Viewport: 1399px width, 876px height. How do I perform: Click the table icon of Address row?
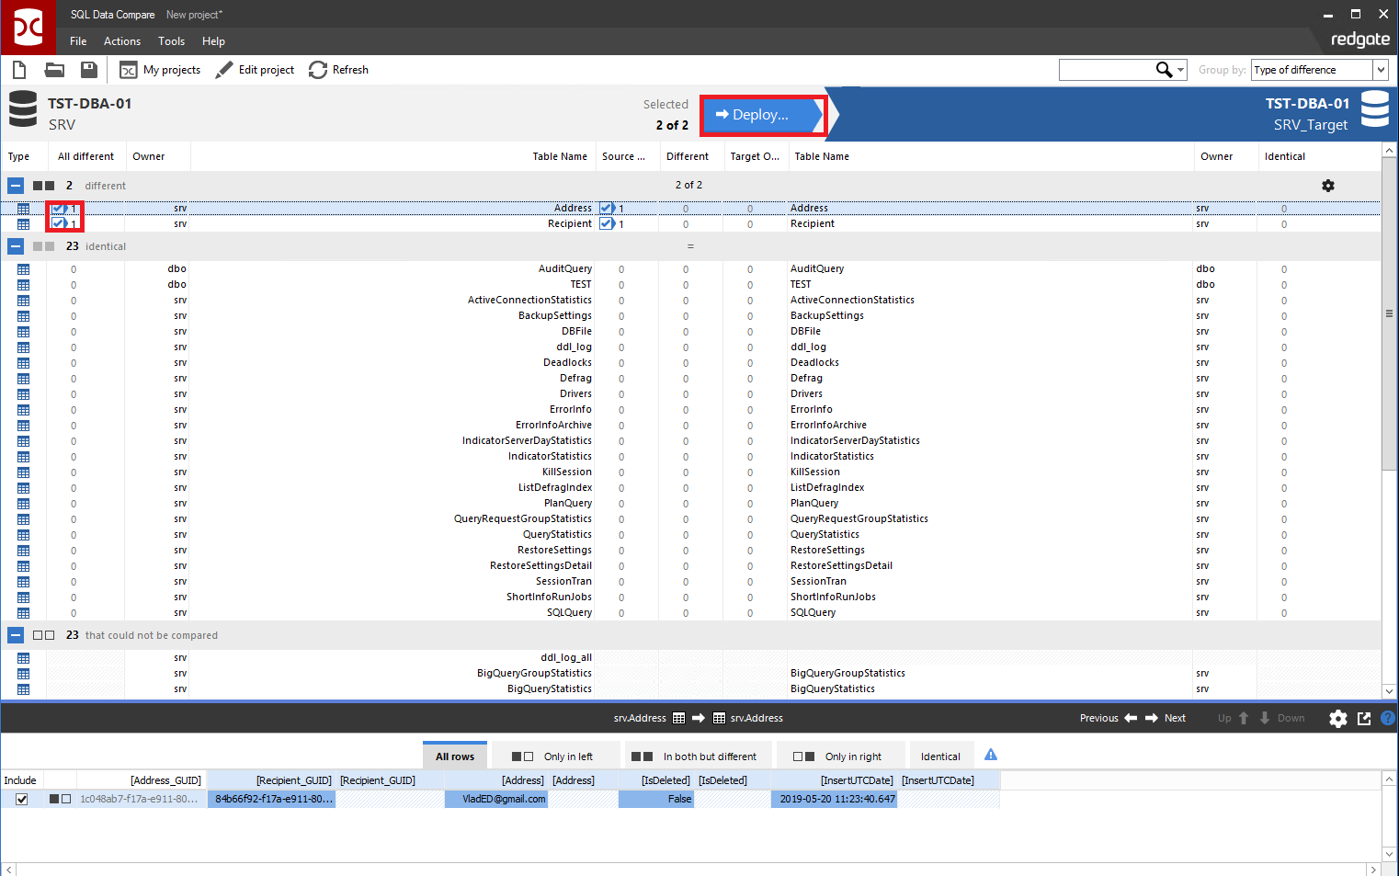click(23, 209)
